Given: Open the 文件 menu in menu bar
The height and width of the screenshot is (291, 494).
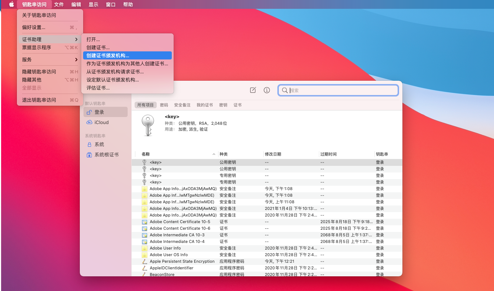Looking at the screenshot, I should 59,4.
